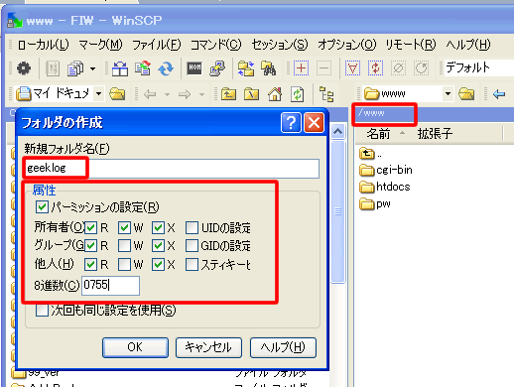Toggle owner X permission checkbox

158,227
